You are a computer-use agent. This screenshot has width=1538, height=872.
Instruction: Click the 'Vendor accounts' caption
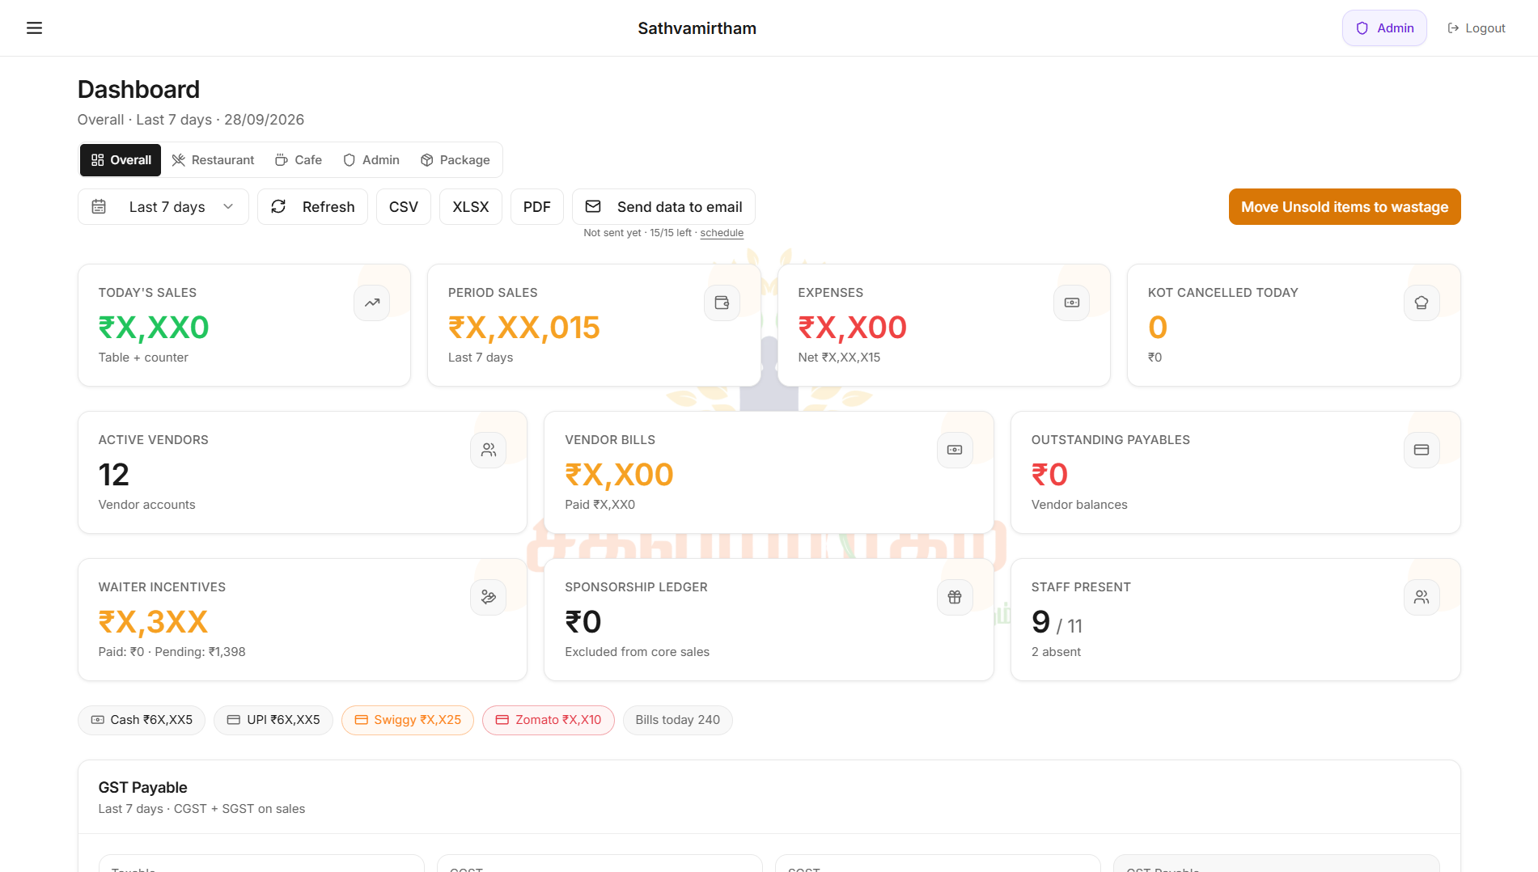[146, 505]
